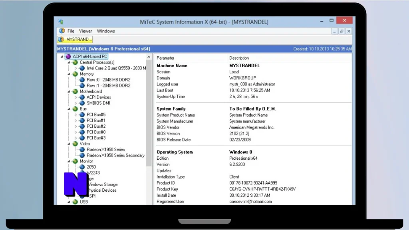
Task: Select Row :1 - 2048 MB DDR2
Action: [109, 85]
